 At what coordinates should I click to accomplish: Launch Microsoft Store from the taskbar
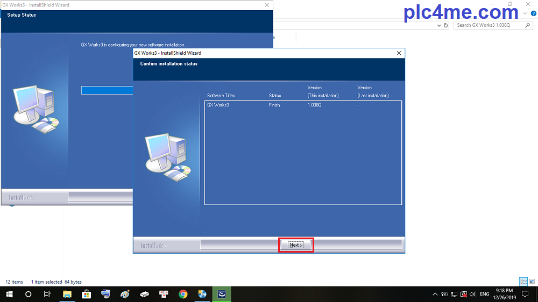86,294
